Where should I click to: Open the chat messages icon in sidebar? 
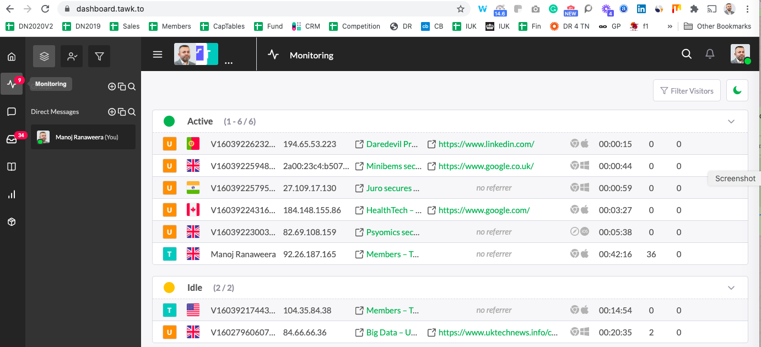(12, 112)
